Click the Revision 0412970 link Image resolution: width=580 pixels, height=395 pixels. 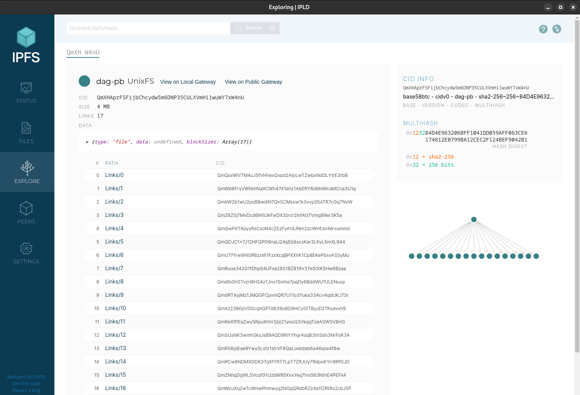(26, 377)
